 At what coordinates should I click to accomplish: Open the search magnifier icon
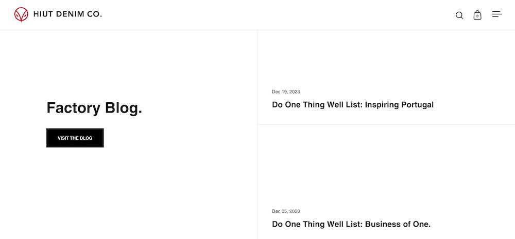[459, 15]
